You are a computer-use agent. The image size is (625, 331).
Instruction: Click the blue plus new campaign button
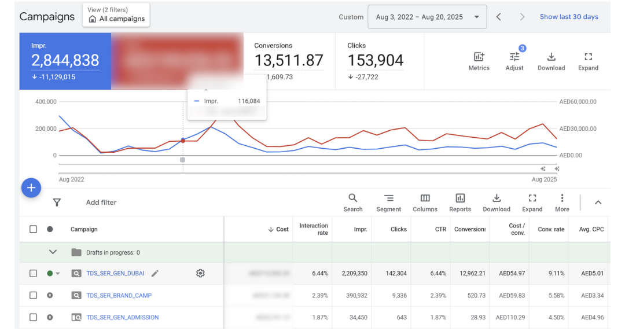(31, 188)
